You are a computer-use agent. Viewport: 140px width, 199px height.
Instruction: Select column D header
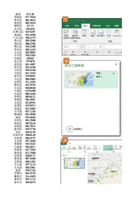tap(110, 52)
